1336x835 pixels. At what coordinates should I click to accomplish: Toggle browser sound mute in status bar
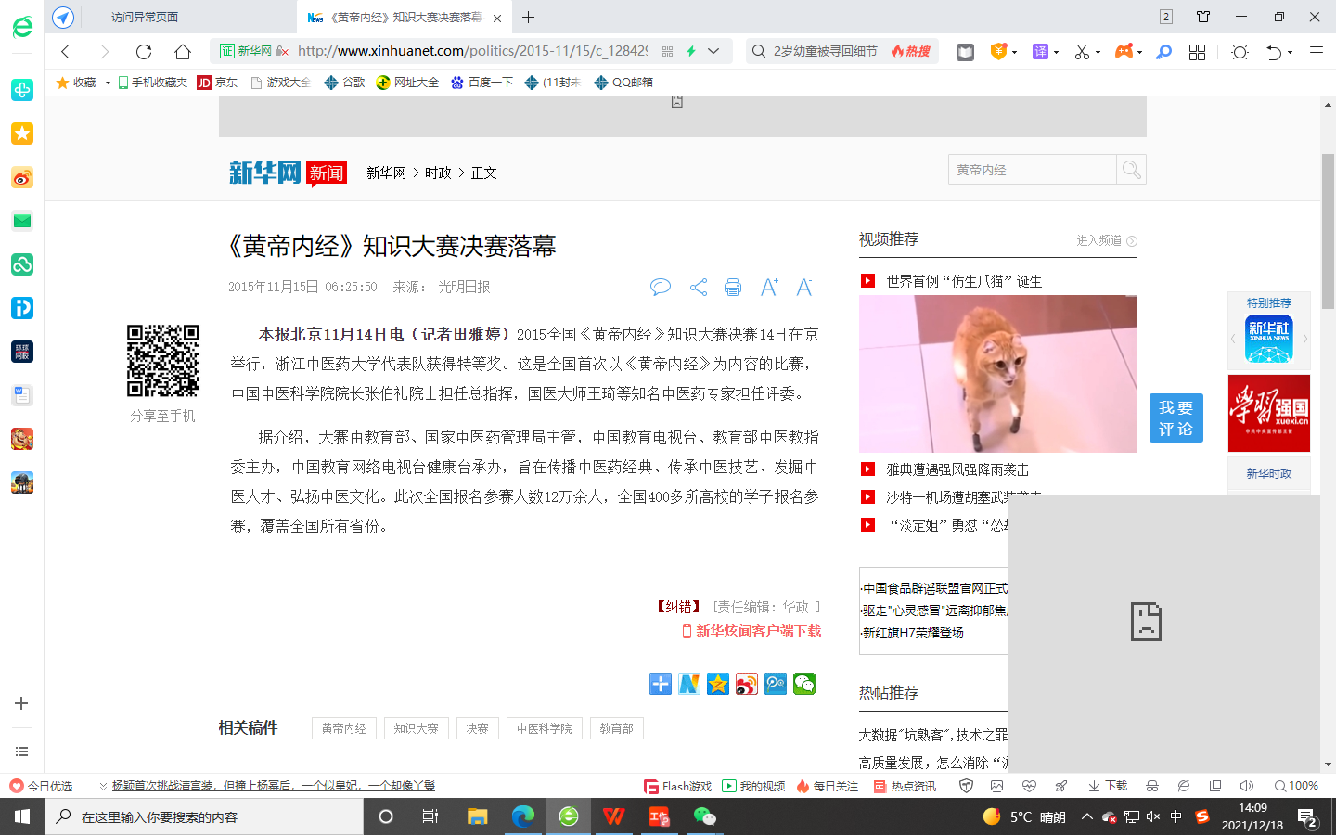[x=1246, y=786]
